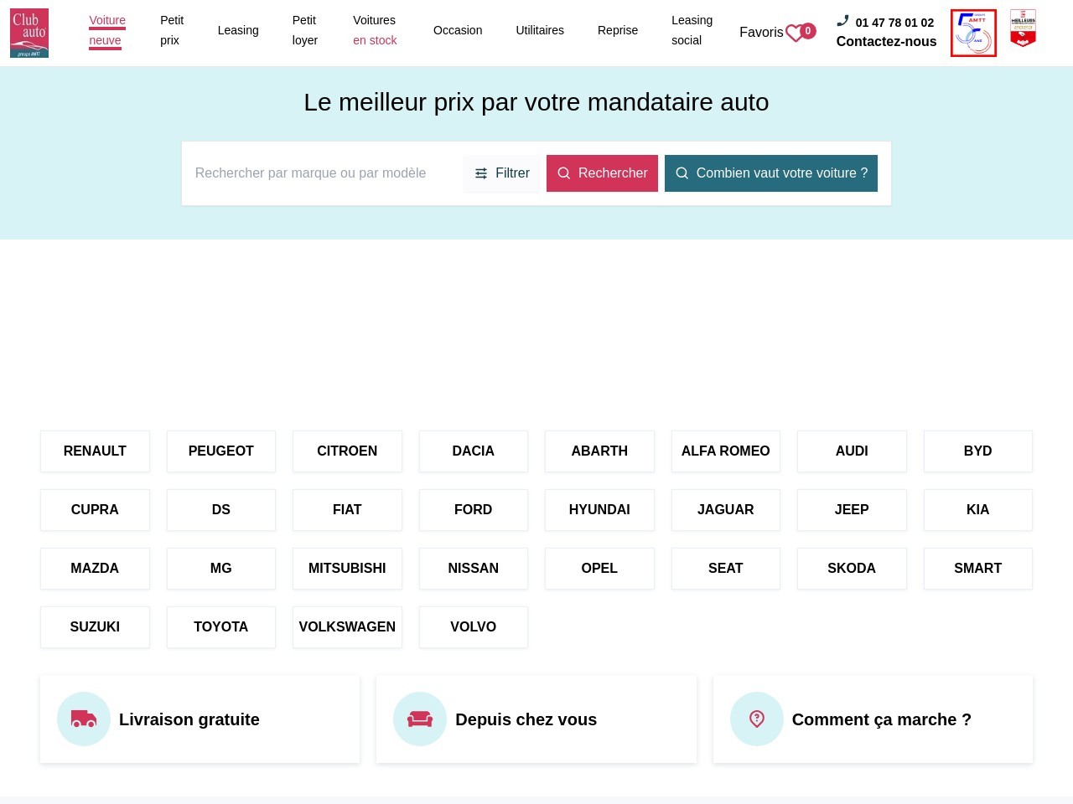
Task: Click the sofa icon for Depuis chez vous
Action: pos(420,719)
